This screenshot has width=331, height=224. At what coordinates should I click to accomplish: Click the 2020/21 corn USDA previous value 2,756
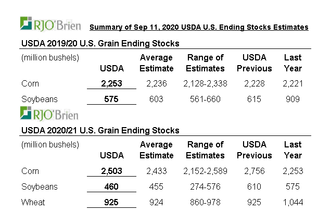(x=254, y=171)
